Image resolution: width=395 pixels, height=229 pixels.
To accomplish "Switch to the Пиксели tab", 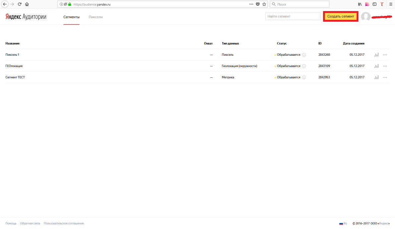I will tap(95, 17).
